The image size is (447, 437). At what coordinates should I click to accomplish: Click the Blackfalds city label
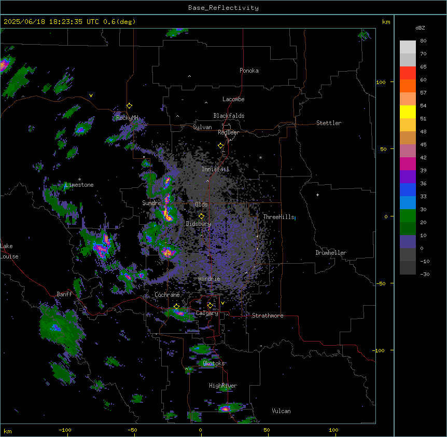(229, 116)
